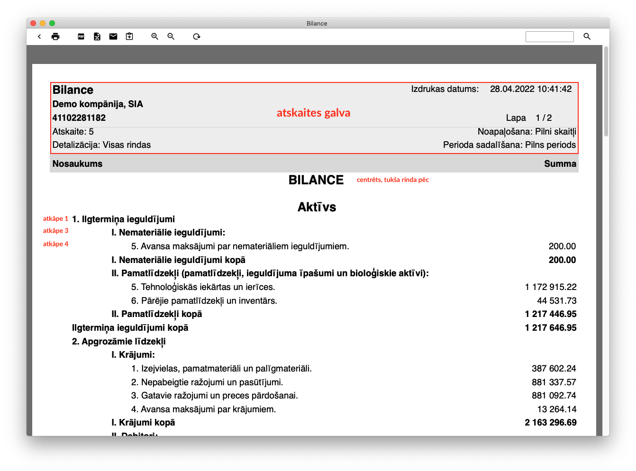Select 'Pārējie pamatlīdzekļi un inventārs' row
This screenshot has height=471, width=636.
(x=204, y=301)
